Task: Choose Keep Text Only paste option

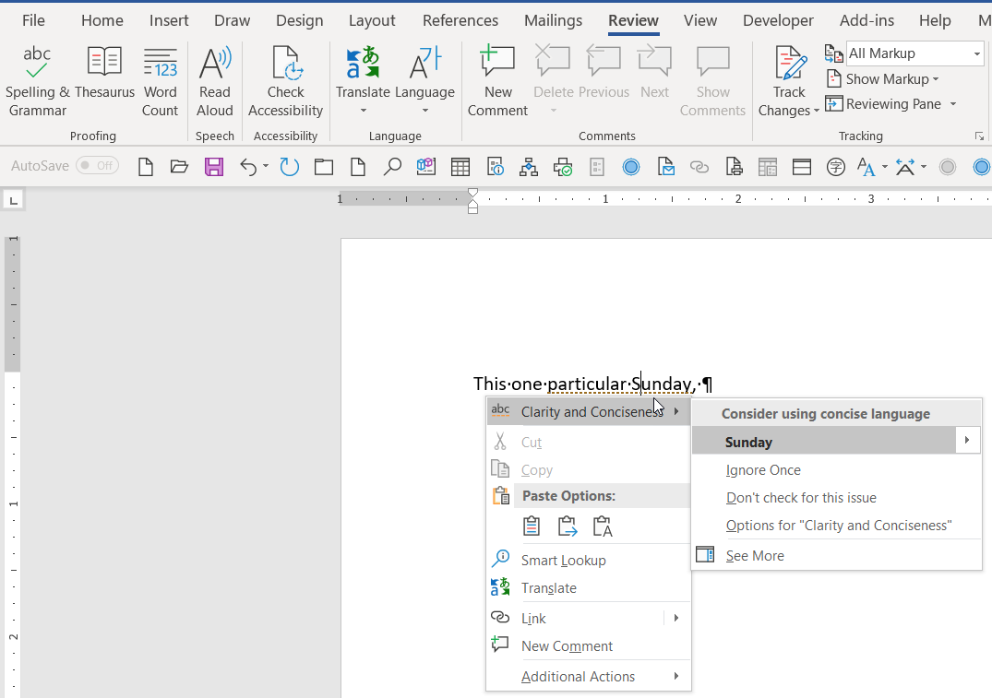Action: [603, 526]
